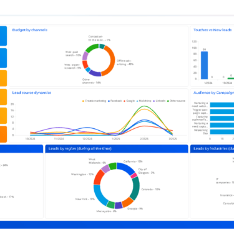
Task: Click the 'Georgia - 9%' label
Action: [x=135, y=208]
